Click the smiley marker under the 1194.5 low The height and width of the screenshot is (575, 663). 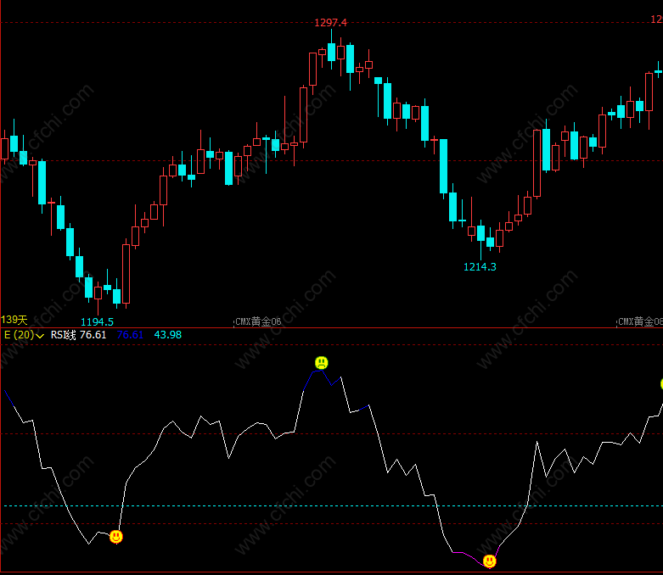click(x=116, y=537)
